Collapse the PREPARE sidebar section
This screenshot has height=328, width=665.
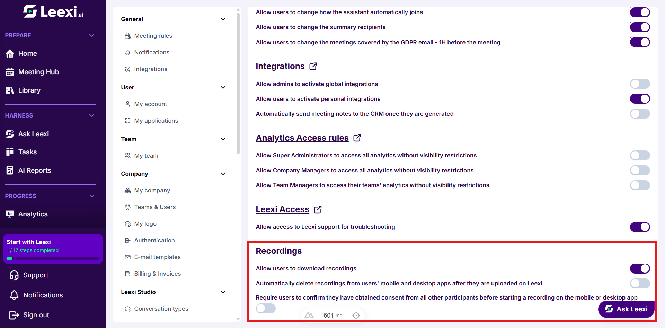(92, 35)
